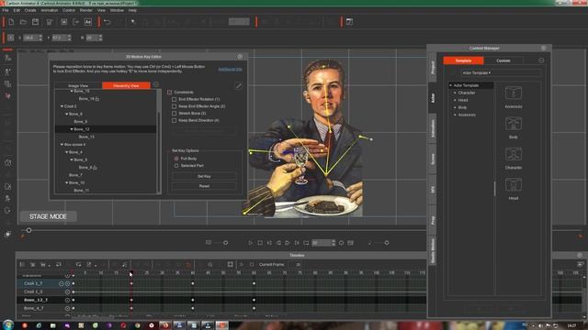Click the Body template thumbnail
588x330 pixels.
[514, 124]
